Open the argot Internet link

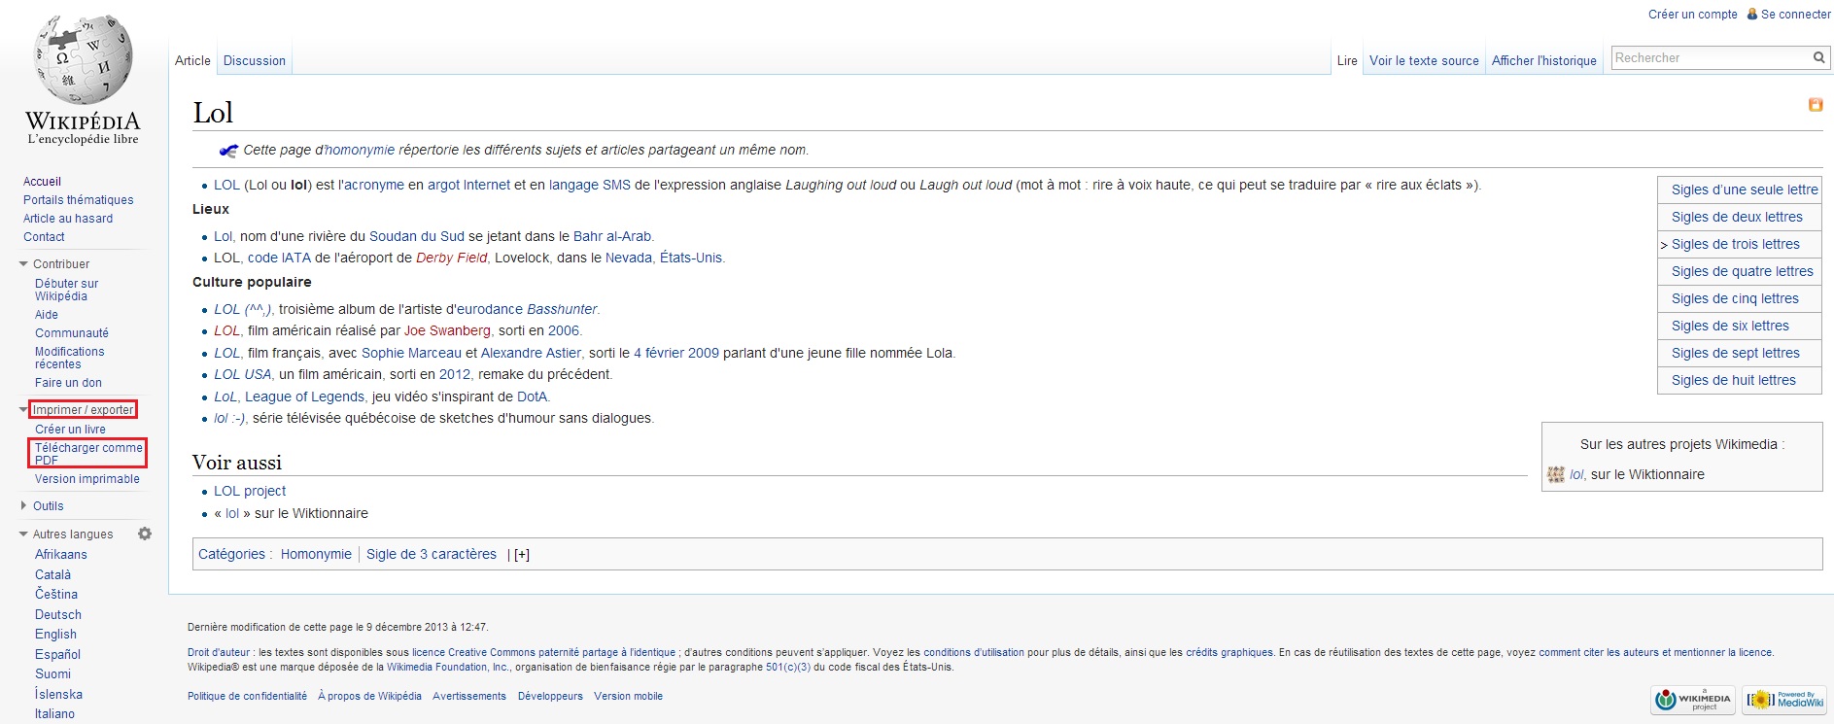tap(468, 186)
